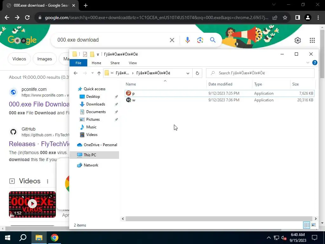The width and height of the screenshot is (325, 244).
Task: Click Chrome forward navigation arrow
Action: (17, 18)
